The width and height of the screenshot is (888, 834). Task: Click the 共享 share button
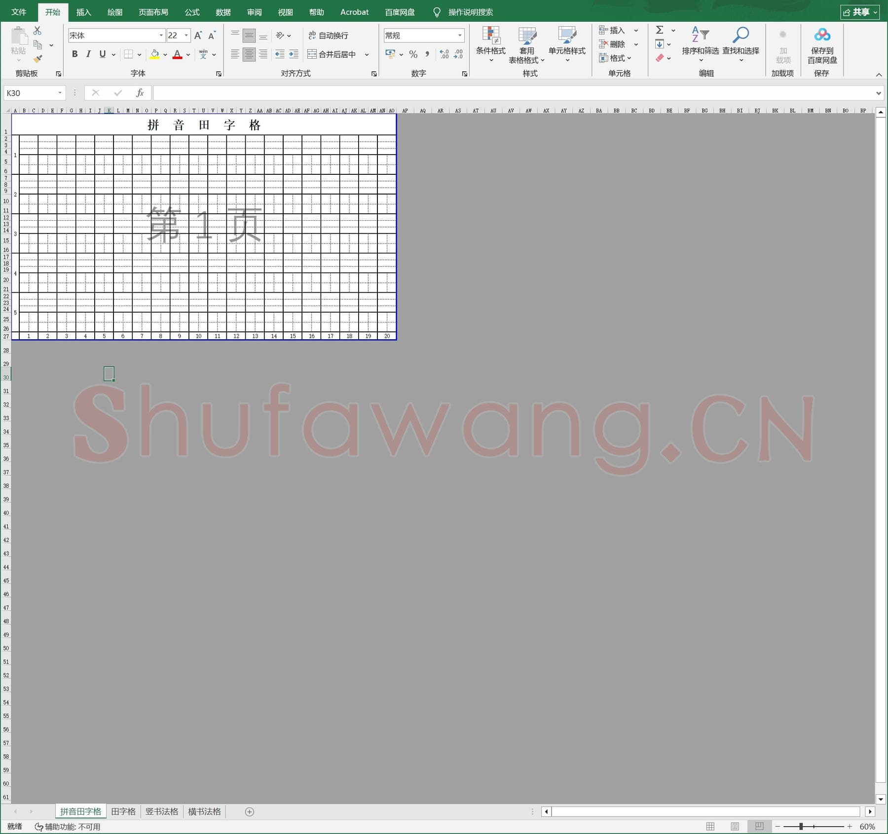[x=860, y=12]
